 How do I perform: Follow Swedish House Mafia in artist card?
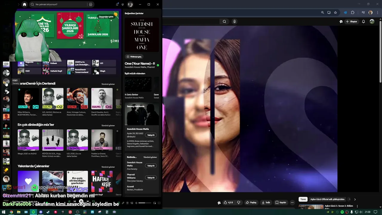pyautogui.click(x=151, y=135)
